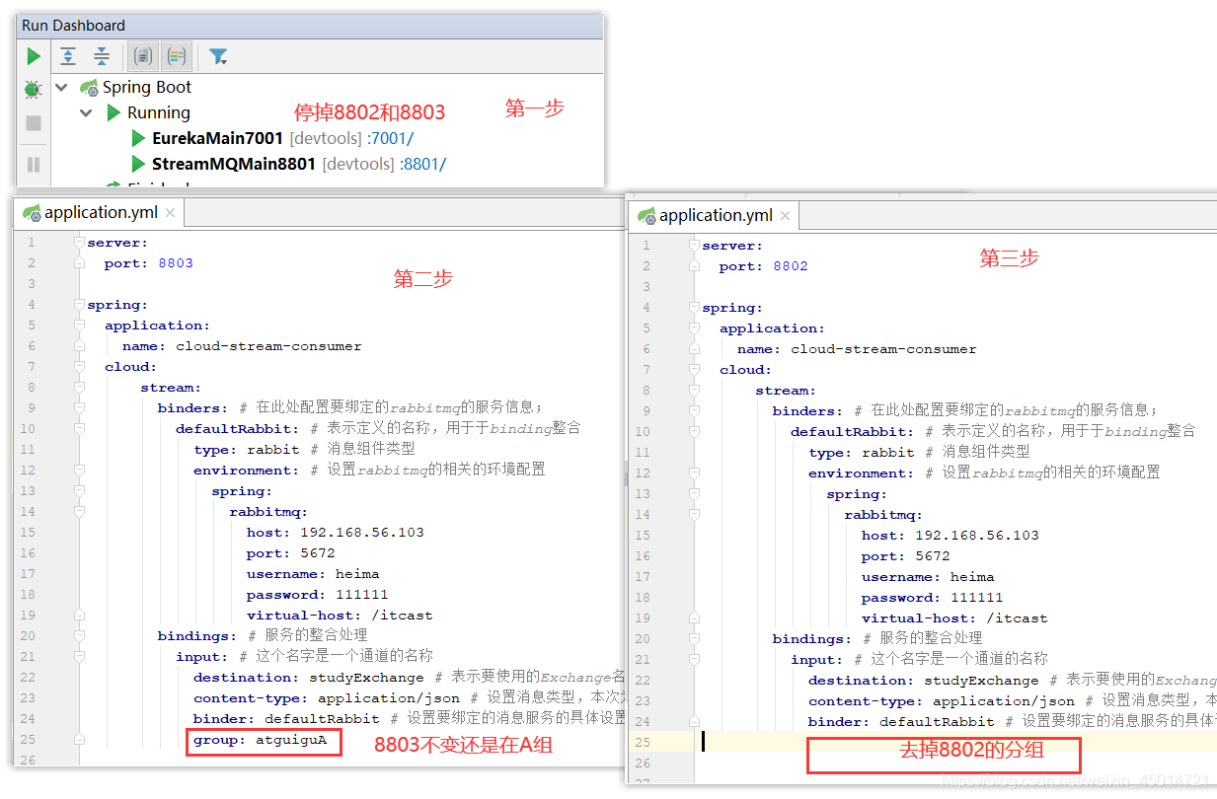Click "content-type: application/json" in 8803 file

point(327,698)
